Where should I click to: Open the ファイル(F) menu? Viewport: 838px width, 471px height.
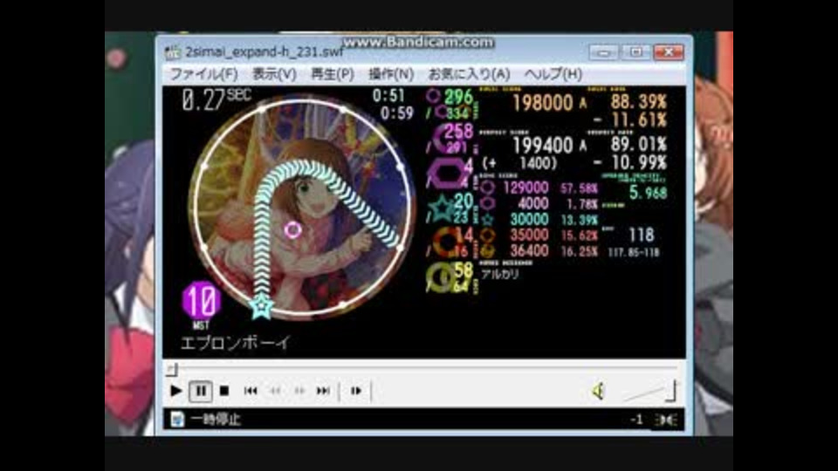pos(203,74)
